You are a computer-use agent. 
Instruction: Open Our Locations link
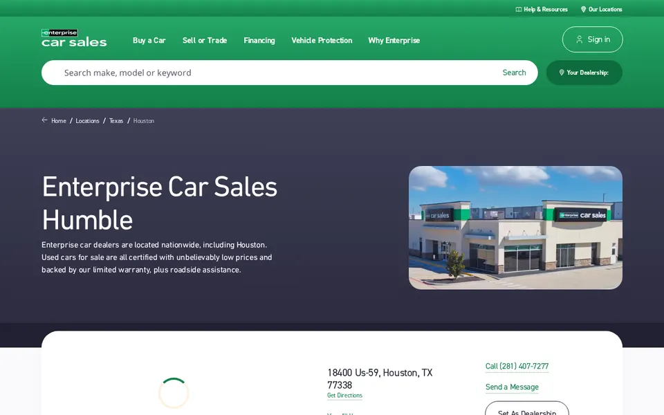pos(601,9)
